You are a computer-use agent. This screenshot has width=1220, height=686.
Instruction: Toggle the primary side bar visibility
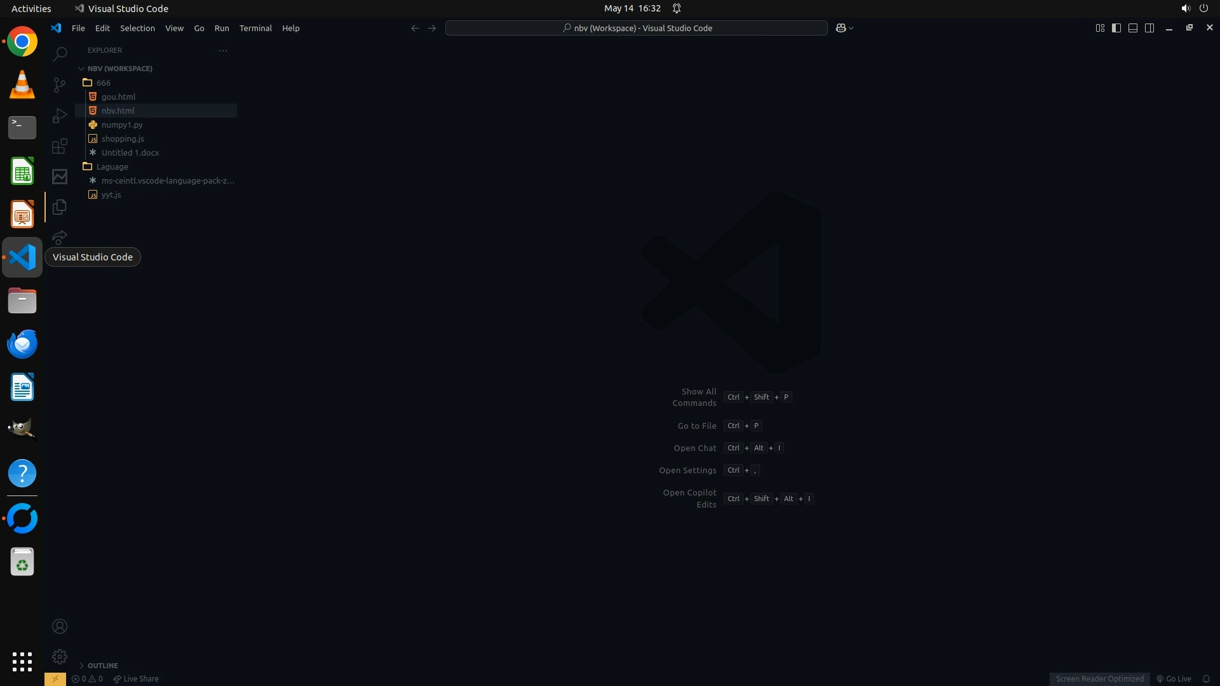pos(1116,28)
